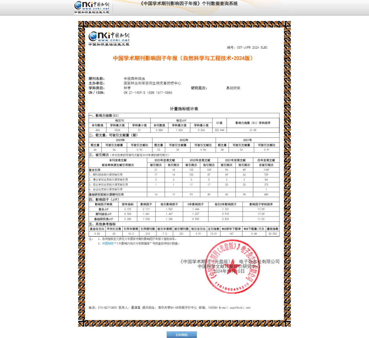Click the 基础研究类JIF row label
Screen dimensions: 369x338
(x=103, y=219)
